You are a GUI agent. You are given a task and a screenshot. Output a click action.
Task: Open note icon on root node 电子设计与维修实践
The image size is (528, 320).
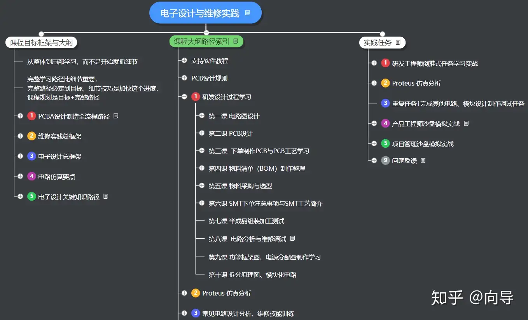[248, 13]
